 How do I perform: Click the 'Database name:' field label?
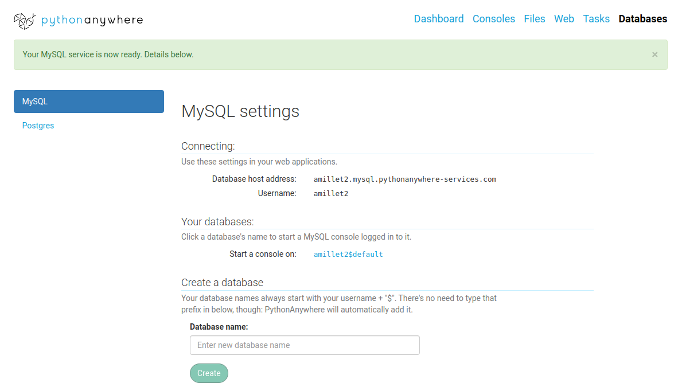click(219, 327)
